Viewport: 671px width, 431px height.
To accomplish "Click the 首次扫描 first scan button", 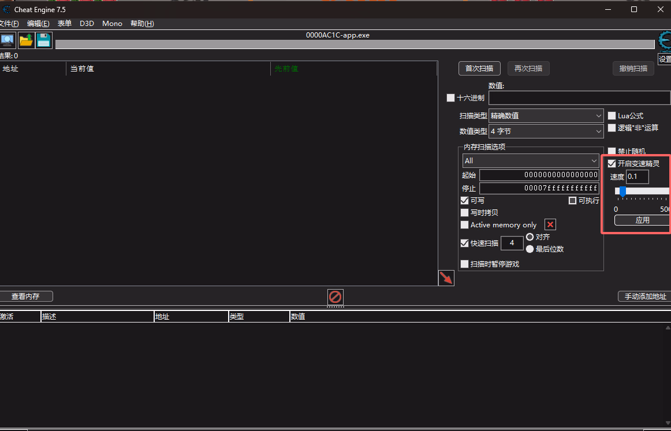I will (479, 69).
